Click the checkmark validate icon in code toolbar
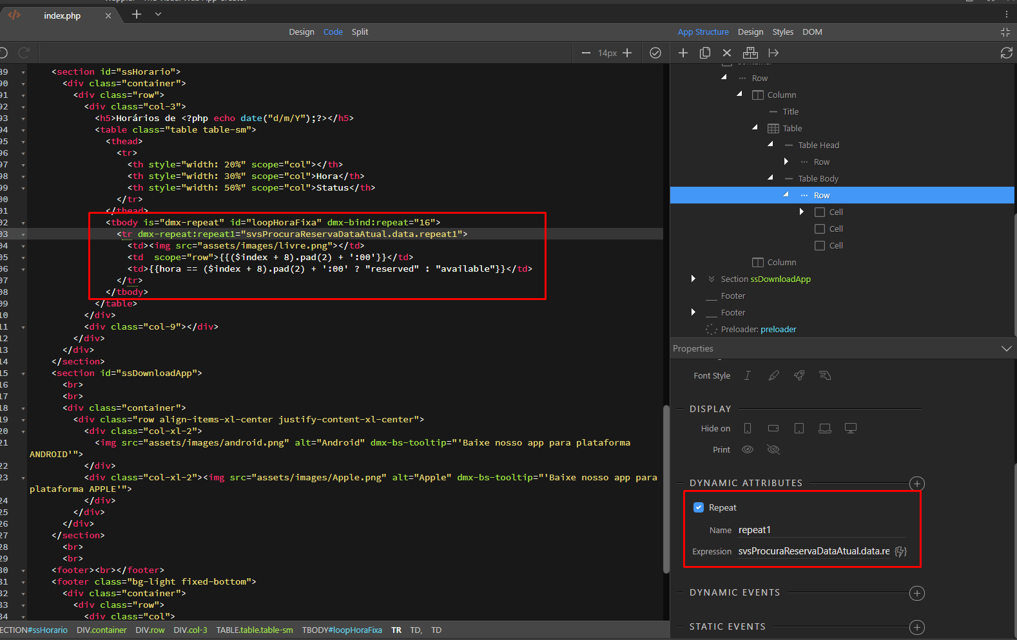Viewport: 1017px width, 640px height. [x=655, y=53]
